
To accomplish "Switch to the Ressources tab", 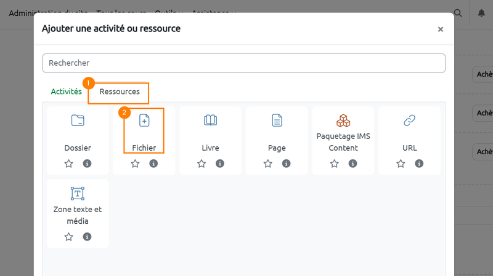I will click(x=120, y=92).
